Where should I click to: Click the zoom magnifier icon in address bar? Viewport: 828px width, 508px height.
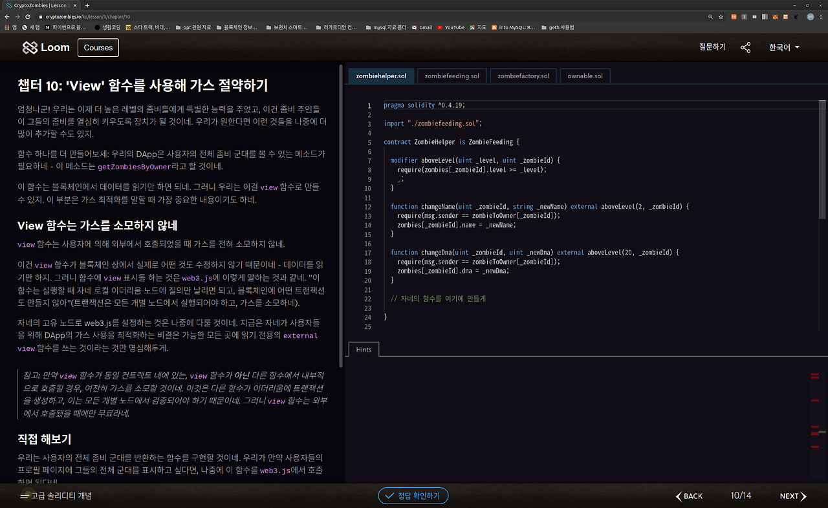(711, 16)
